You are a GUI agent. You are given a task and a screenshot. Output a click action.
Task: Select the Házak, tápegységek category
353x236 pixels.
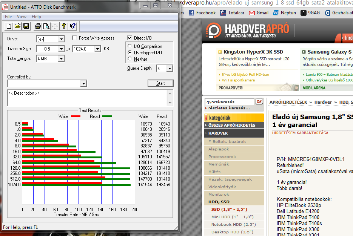[x=234, y=179]
